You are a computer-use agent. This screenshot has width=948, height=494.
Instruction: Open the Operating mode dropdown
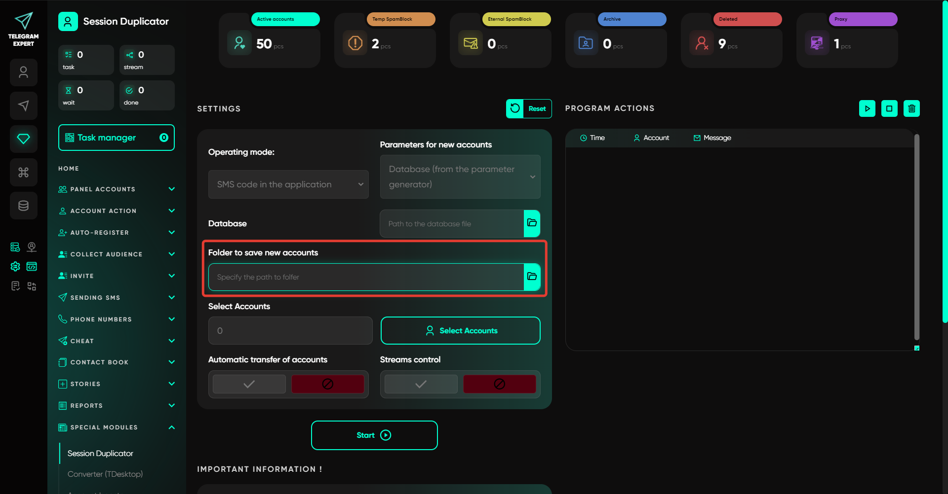pyautogui.click(x=288, y=184)
